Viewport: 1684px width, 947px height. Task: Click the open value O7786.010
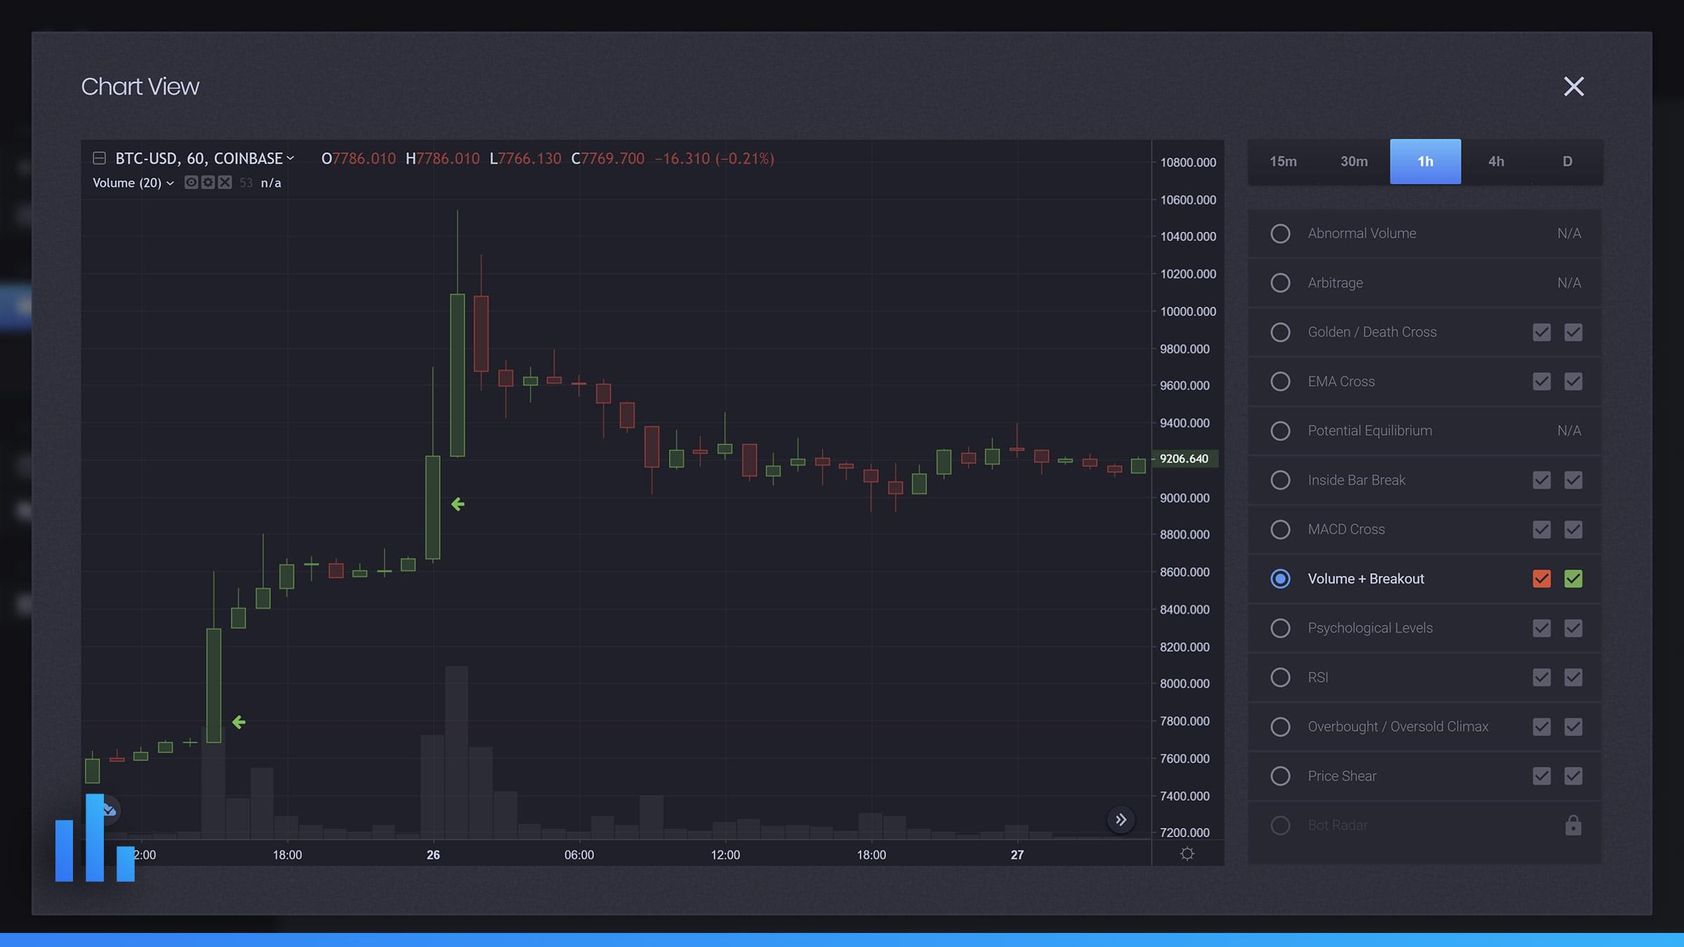(x=359, y=159)
